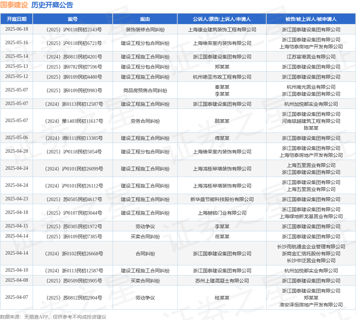Screen dimensions: 356x320
Task: Select the date 2025-04-10
Action: 17,270
